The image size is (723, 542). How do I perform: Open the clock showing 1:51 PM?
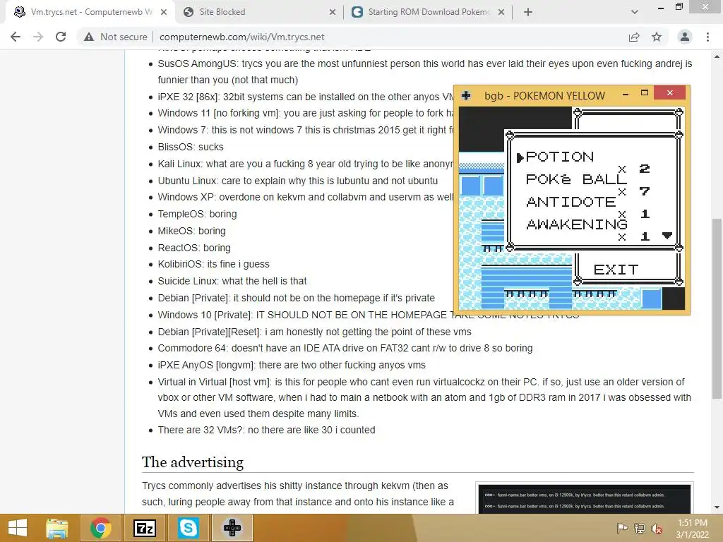click(x=692, y=529)
